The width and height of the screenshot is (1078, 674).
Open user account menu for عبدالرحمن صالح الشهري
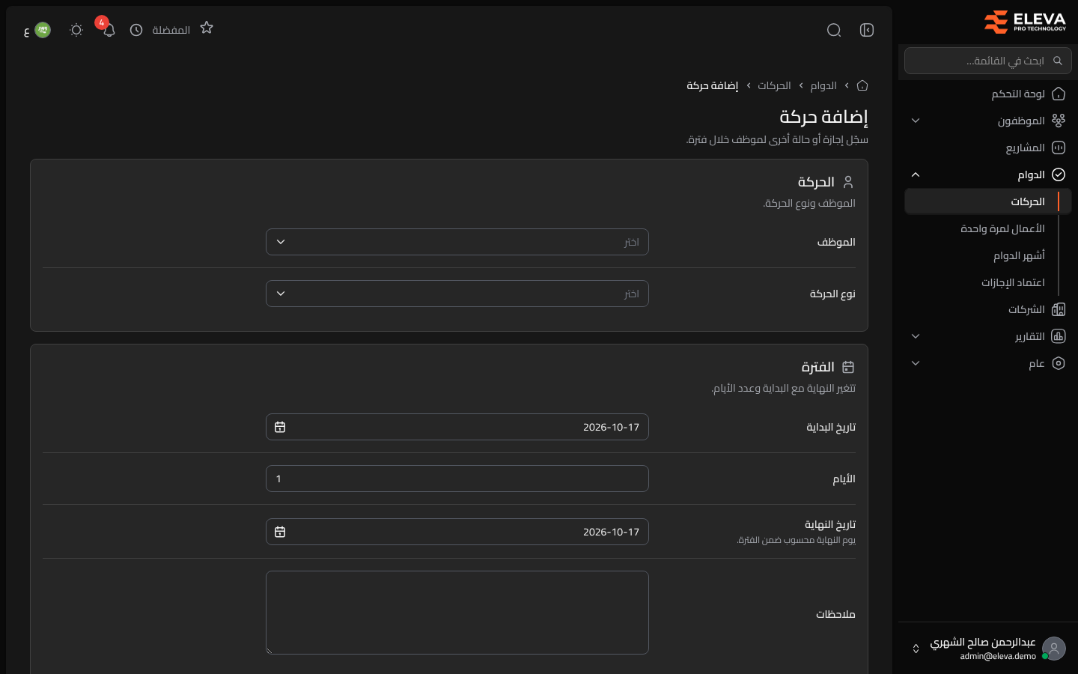(x=988, y=649)
